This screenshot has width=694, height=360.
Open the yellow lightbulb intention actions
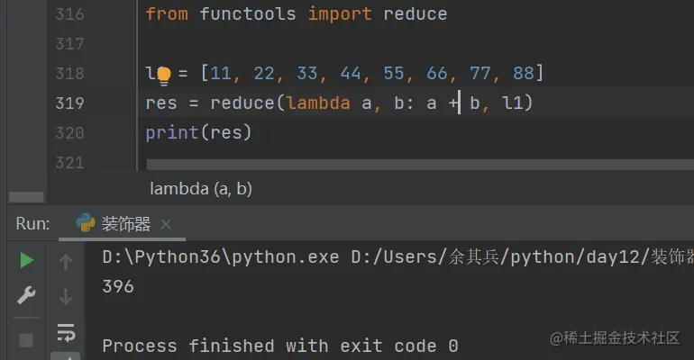click(x=163, y=74)
